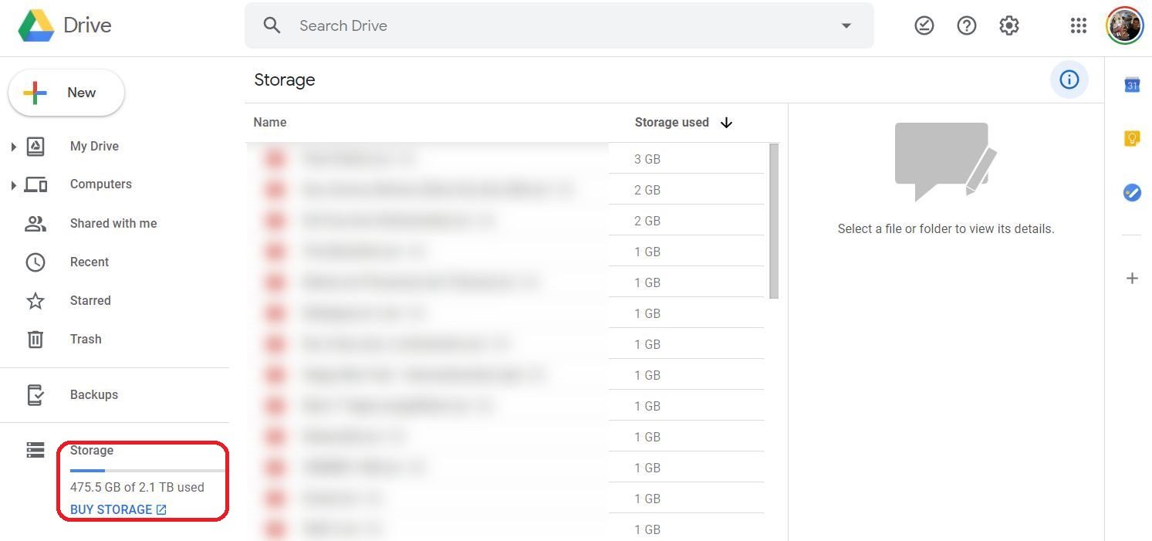Open Google Tasks side panel
Screen dimensions: 1152x541
click(x=1132, y=192)
